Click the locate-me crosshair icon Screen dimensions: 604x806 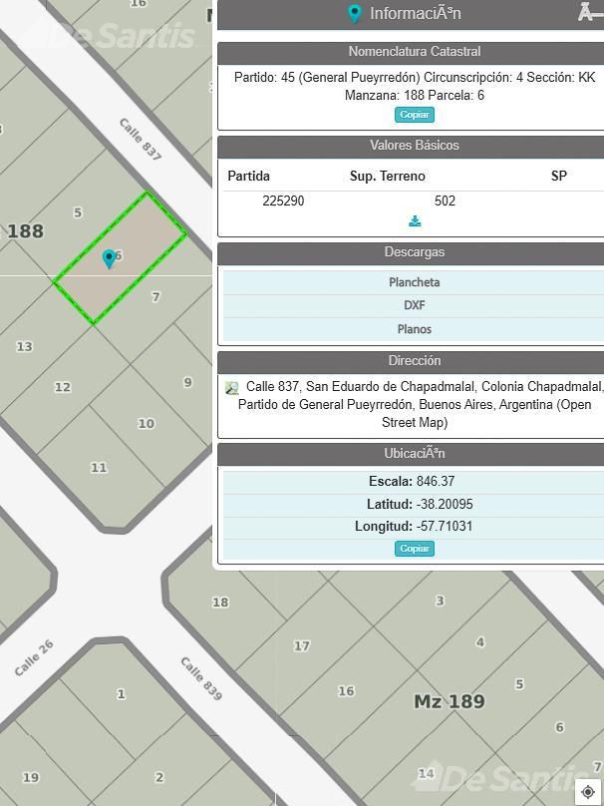pos(589,791)
